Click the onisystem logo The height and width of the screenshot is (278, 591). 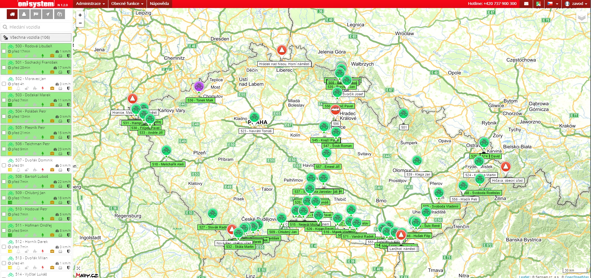tap(36, 4)
